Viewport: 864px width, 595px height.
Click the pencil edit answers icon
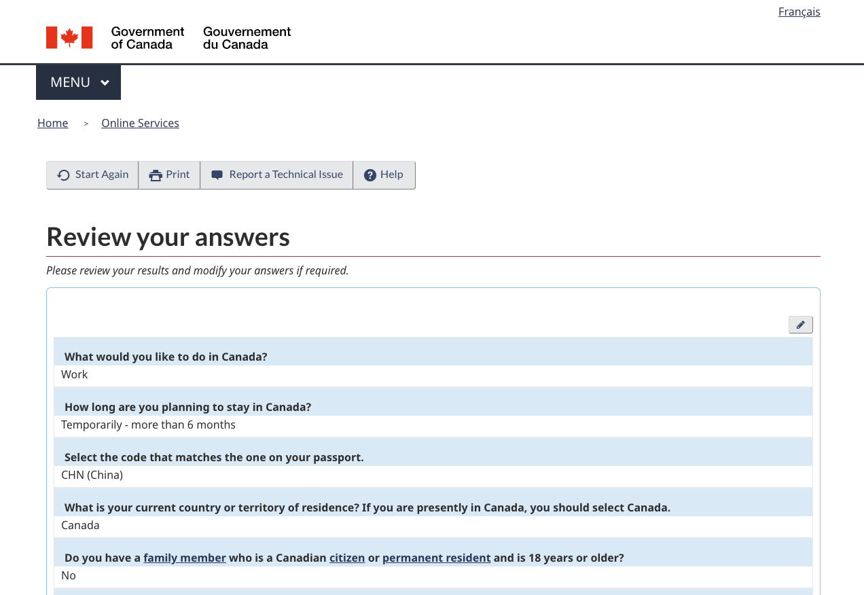800,325
